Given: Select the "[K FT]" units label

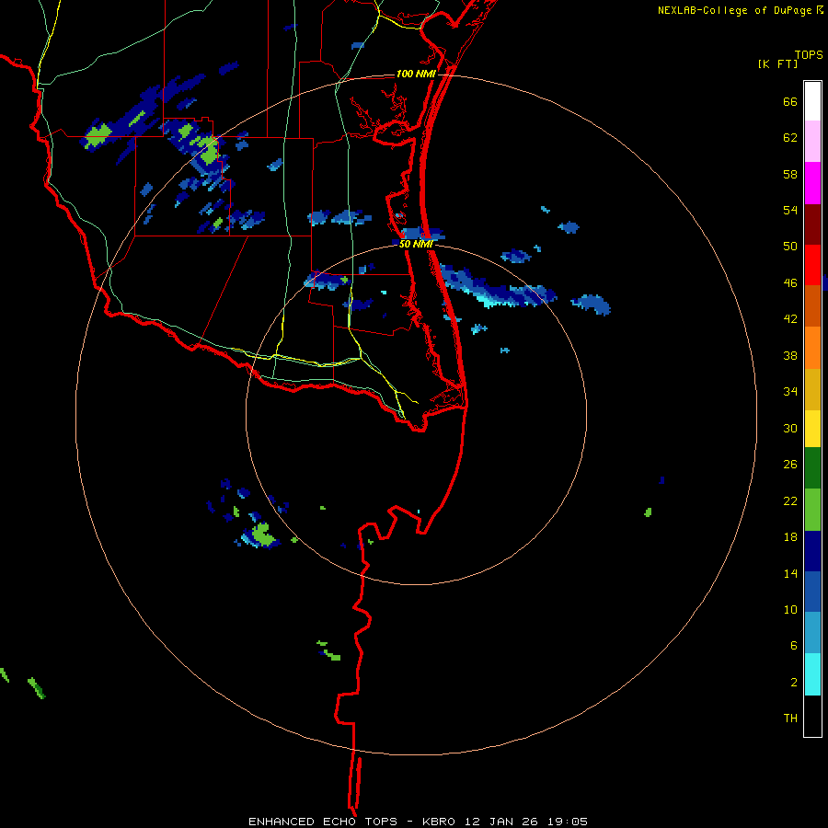Looking at the screenshot, I should (x=777, y=64).
